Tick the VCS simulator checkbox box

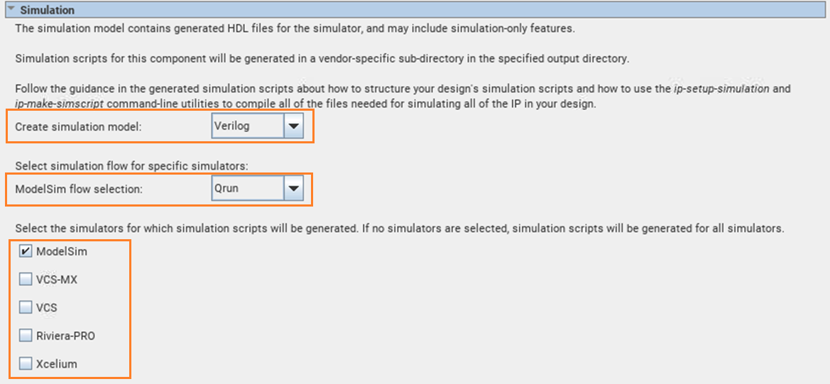tap(26, 307)
